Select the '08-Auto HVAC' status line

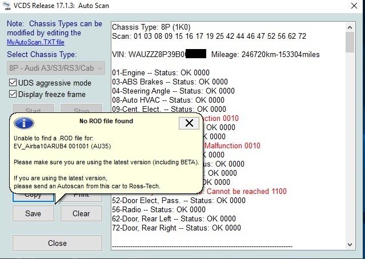pyautogui.click(x=168, y=100)
